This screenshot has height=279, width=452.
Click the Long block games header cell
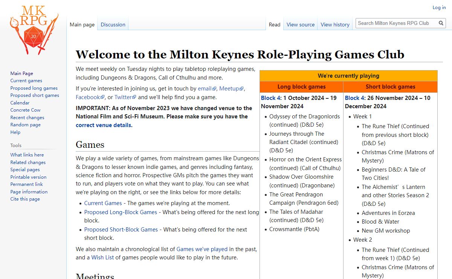pyautogui.click(x=301, y=87)
